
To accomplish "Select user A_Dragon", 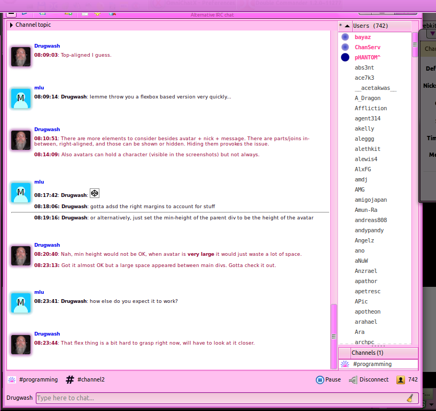I will click(367, 98).
